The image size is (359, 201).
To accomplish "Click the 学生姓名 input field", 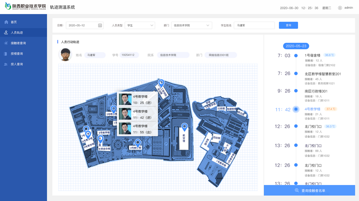I will click(x=254, y=25).
